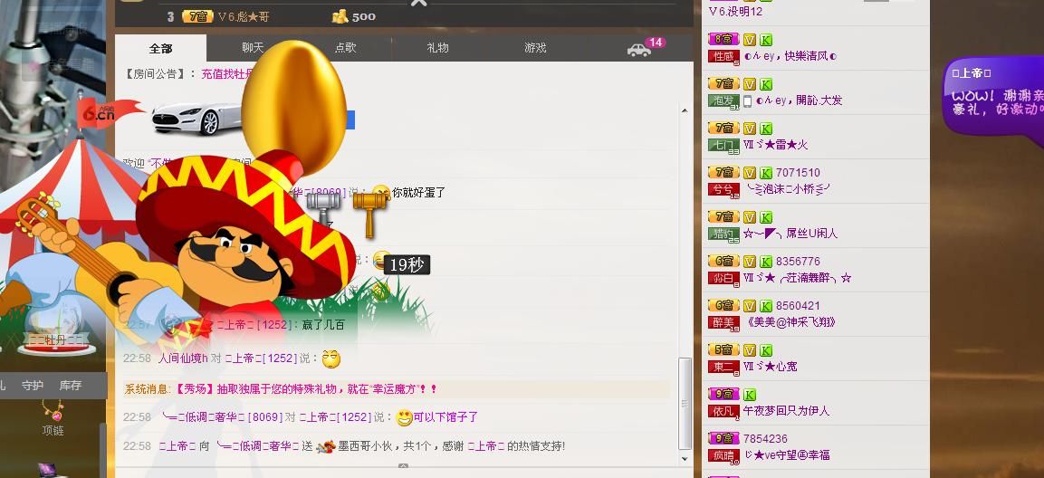Screen dimensions: 1044x478
Task: Click the 9富 badge next to 7854236
Action: [723, 439]
